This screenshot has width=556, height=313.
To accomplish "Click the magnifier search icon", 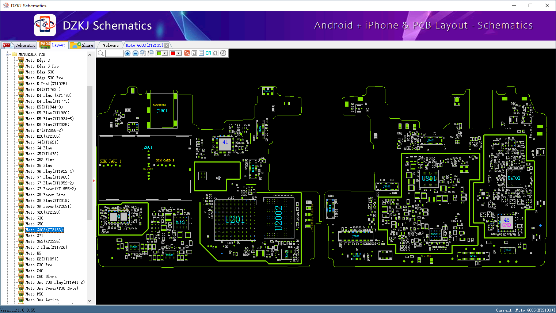I will [x=101, y=53].
